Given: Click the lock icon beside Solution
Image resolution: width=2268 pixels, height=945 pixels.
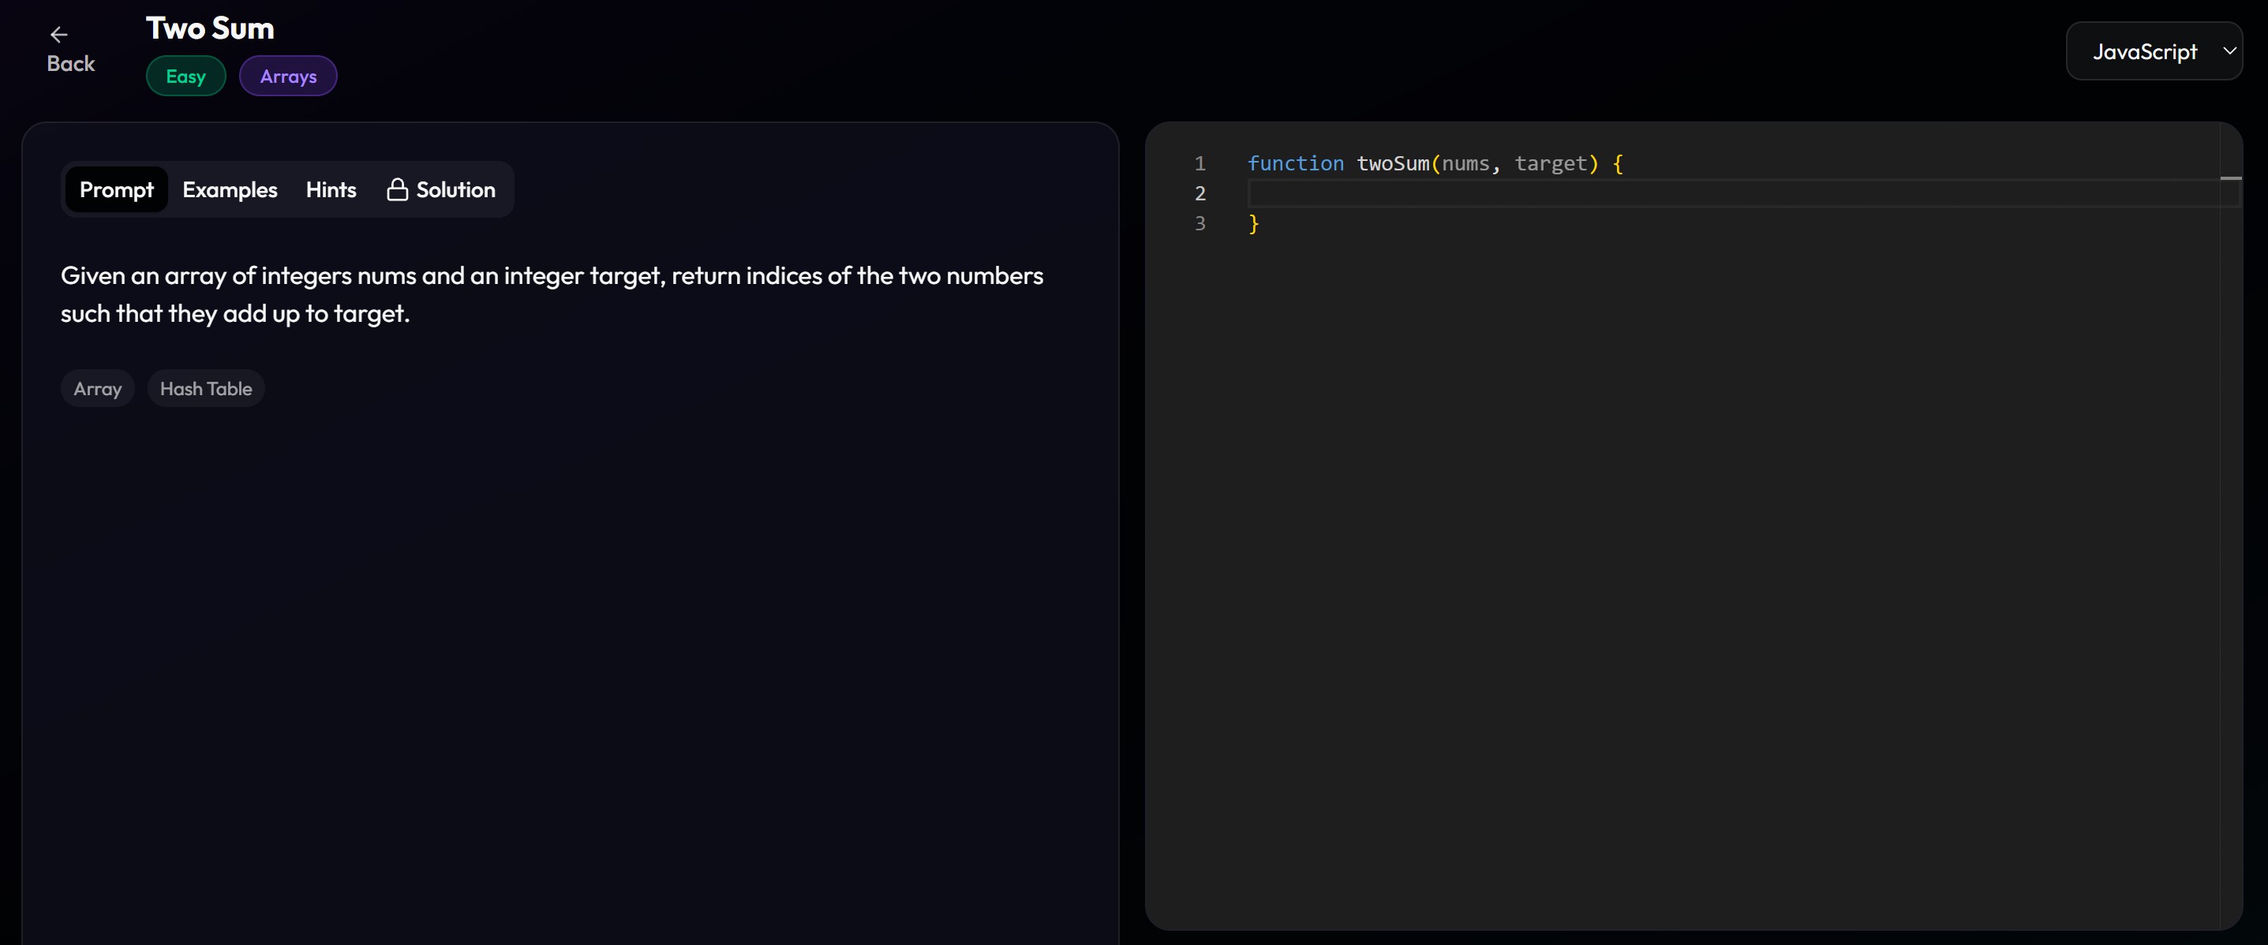Looking at the screenshot, I should tap(397, 189).
